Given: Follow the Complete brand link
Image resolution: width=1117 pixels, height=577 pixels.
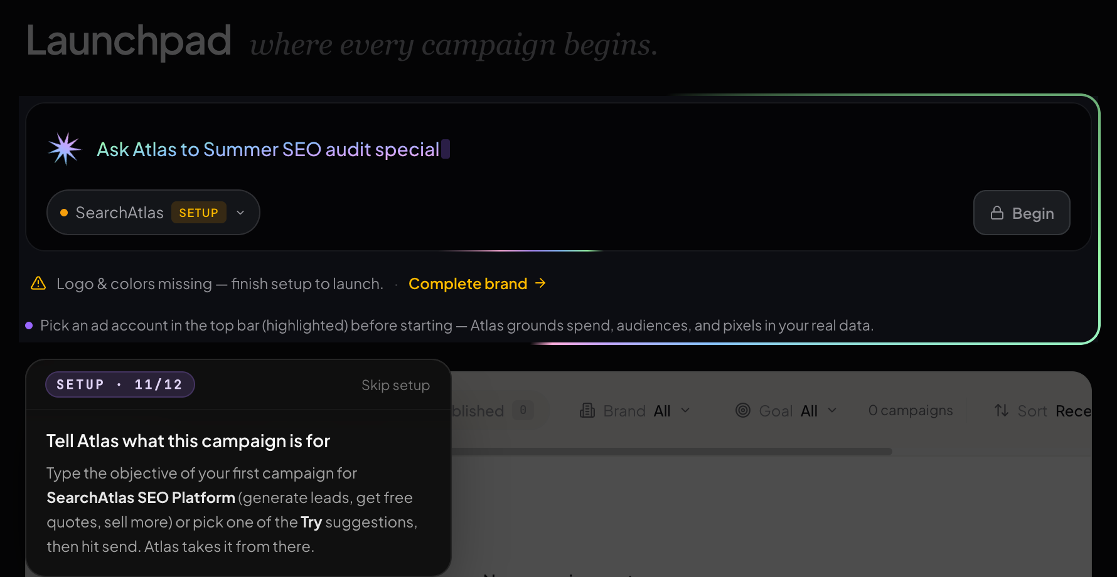Looking at the screenshot, I should 477,283.
